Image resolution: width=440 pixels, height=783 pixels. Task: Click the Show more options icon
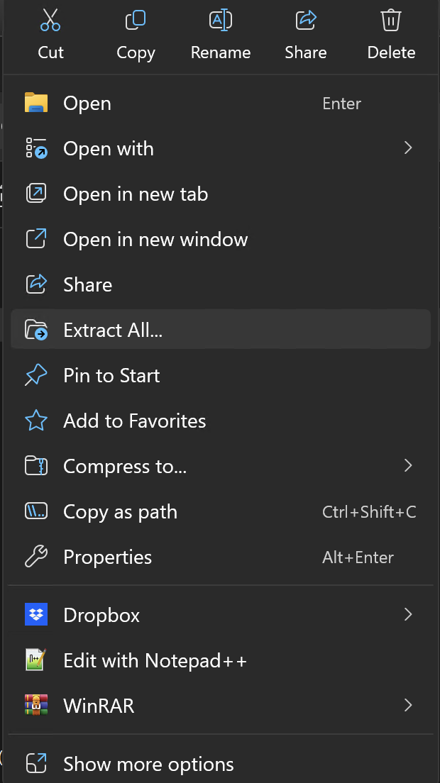pos(36,764)
